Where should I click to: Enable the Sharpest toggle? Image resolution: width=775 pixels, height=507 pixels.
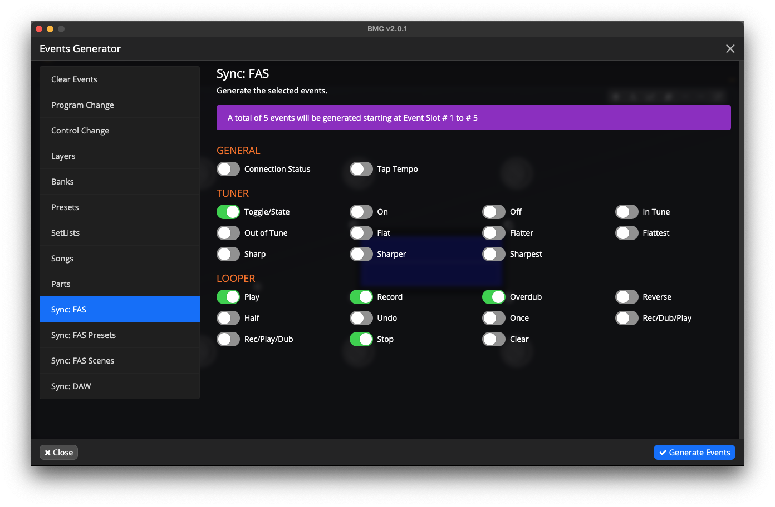point(494,254)
